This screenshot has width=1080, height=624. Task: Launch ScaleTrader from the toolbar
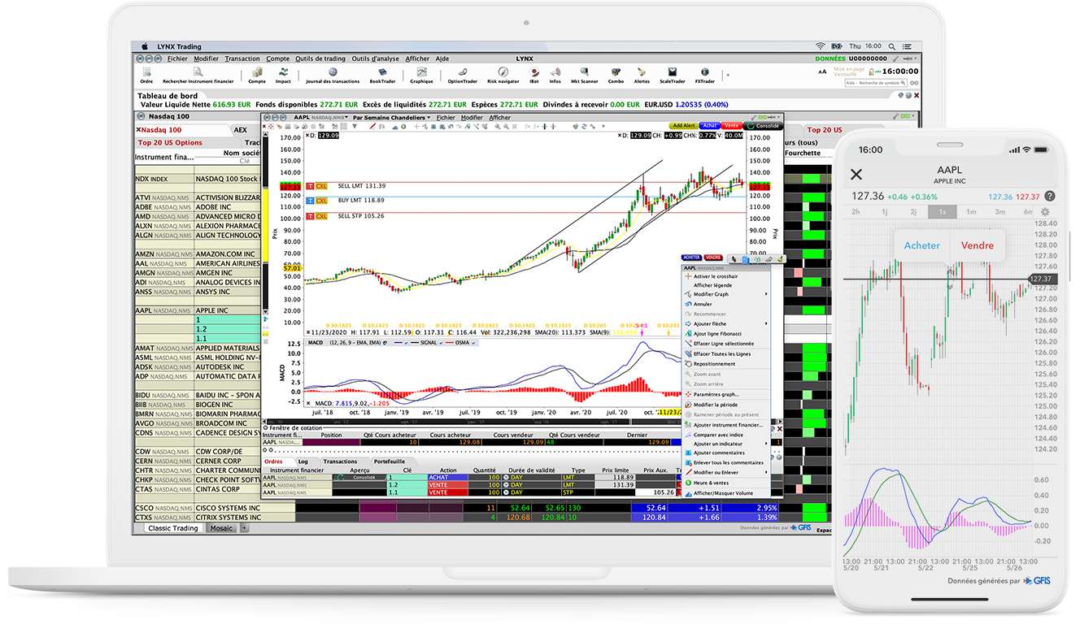tap(673, 76)
